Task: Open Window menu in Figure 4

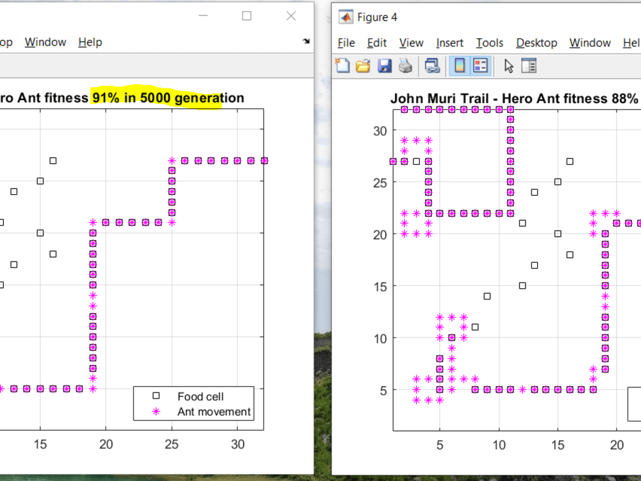Action: tap(590, 42)
